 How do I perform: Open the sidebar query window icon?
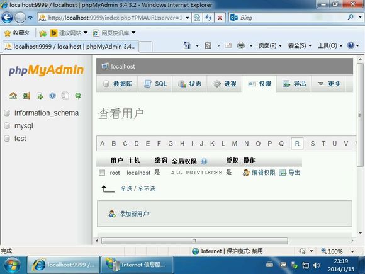point(40,96)
